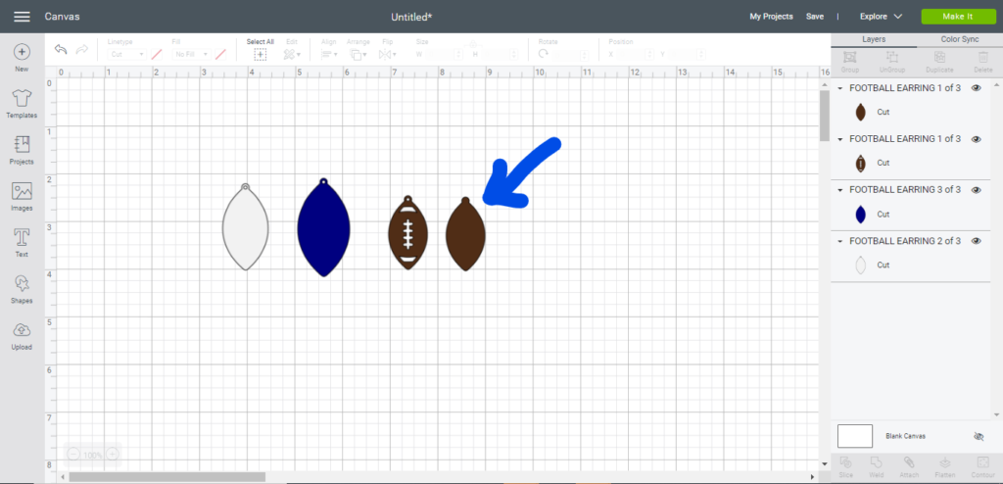Open the Templates panel

[x=22, y=104]
